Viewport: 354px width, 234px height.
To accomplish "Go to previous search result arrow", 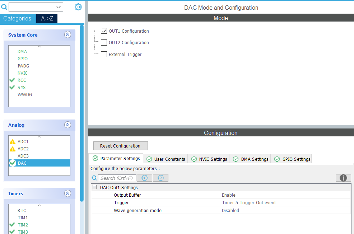I will (144, 178).
